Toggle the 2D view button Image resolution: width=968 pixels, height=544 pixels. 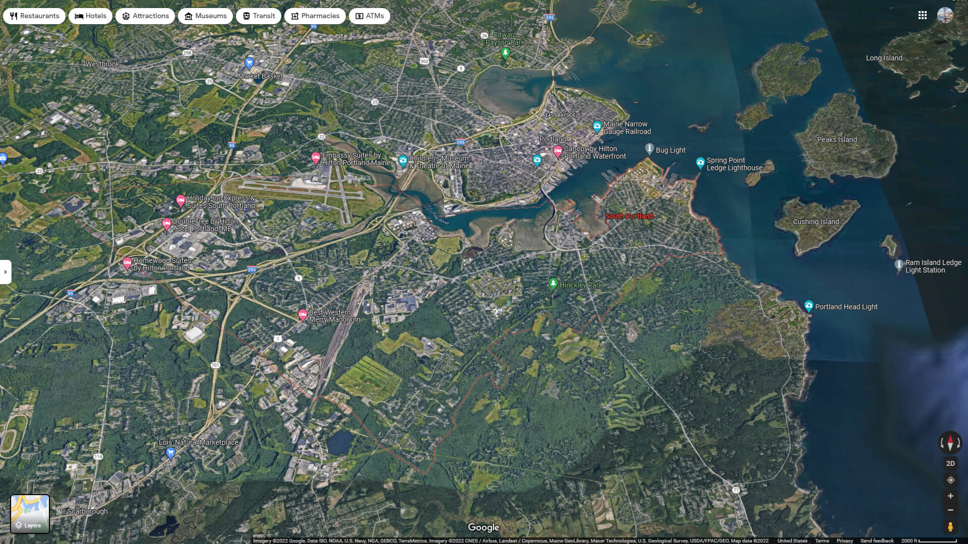[950, 463]
